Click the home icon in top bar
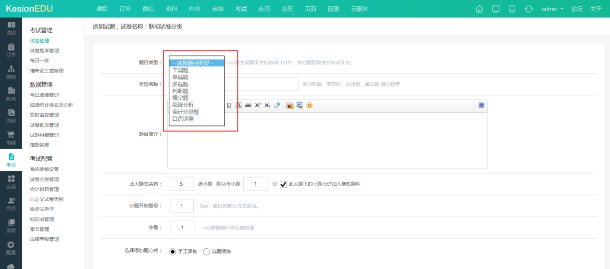 [479, 9]
